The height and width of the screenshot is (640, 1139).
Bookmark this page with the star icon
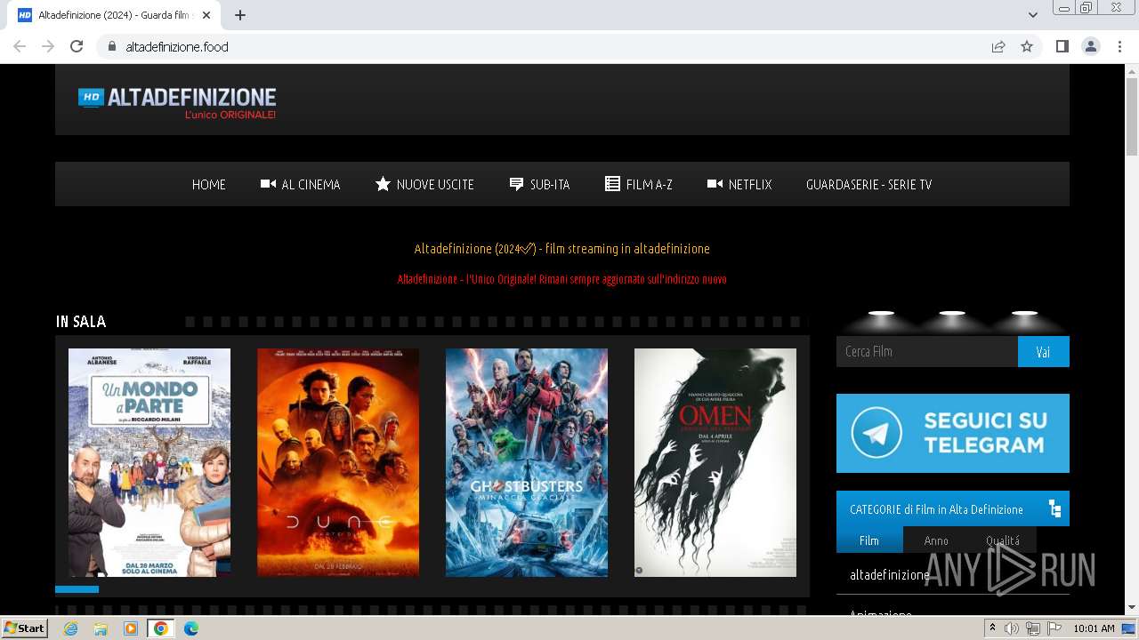coord(1027,46)
